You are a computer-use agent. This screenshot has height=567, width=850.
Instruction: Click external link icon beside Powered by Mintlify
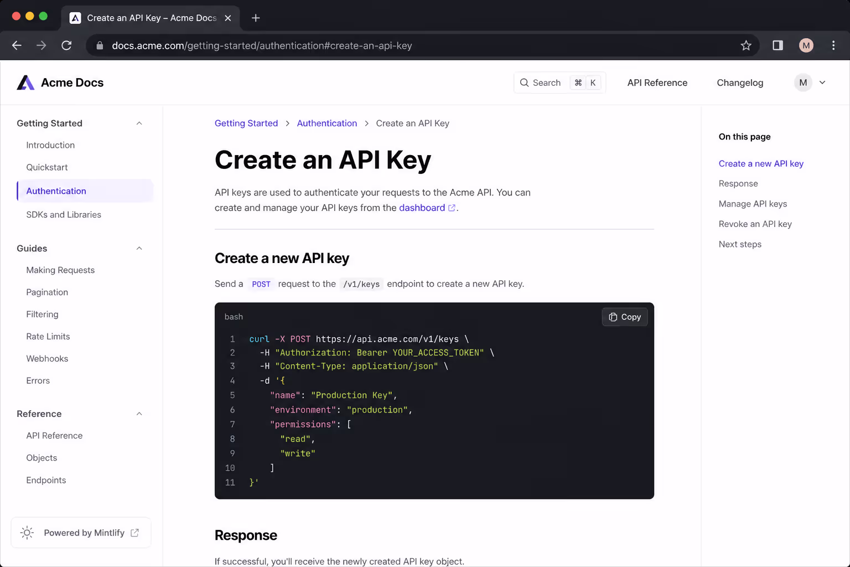tap(134, 533)
